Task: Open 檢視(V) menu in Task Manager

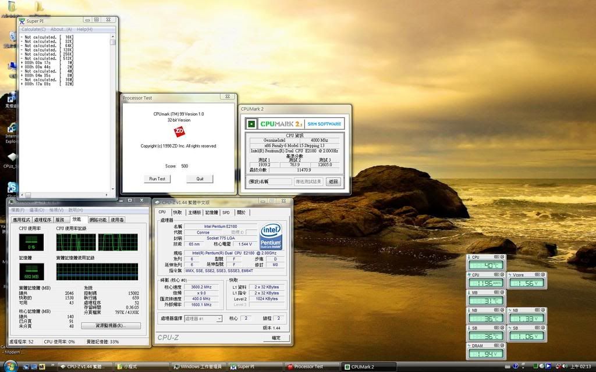Action: pos(56,210)
